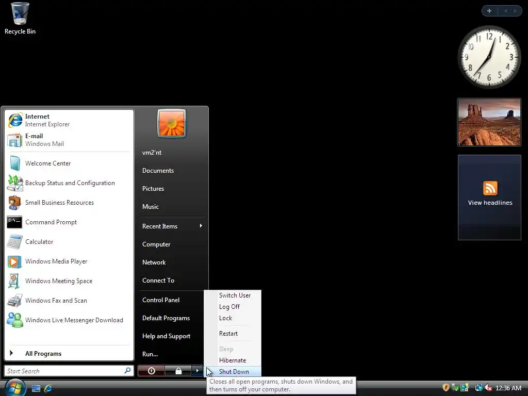Open Backup Status and Configuration
This screenshot has width=528, height=396.
pos(69,183)
